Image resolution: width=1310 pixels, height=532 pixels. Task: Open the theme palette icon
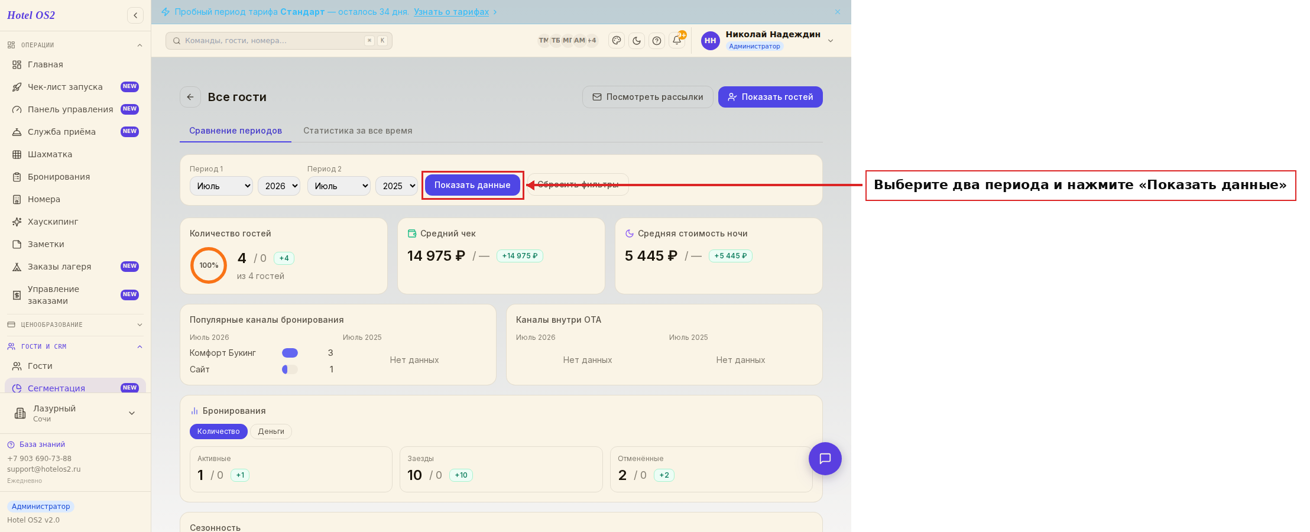coord(617,41)
